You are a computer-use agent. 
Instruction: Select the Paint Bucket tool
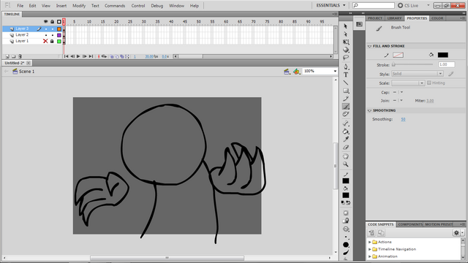[x=346, y=131]
